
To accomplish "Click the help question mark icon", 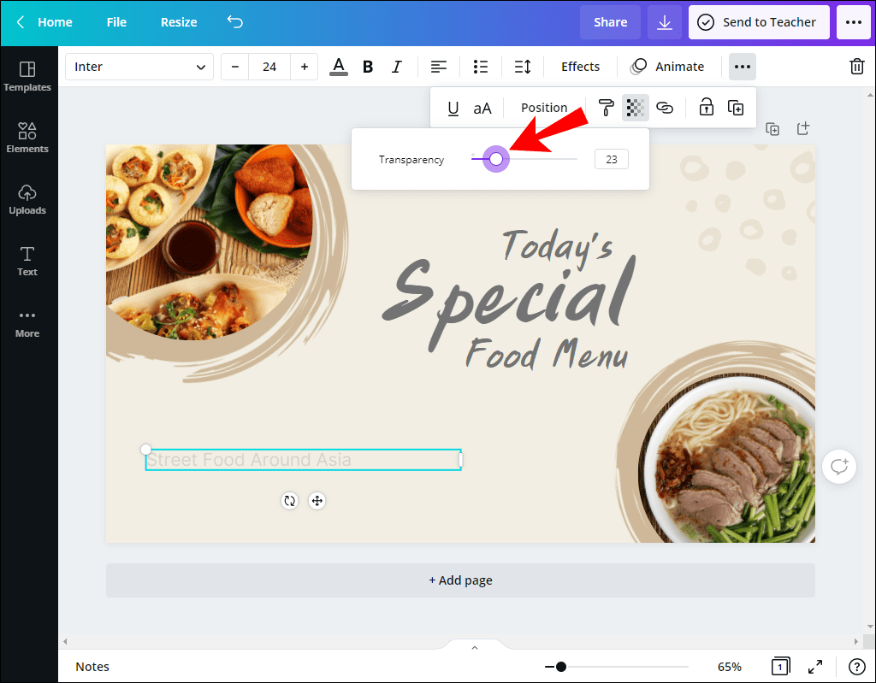I will tap(856, 667).
